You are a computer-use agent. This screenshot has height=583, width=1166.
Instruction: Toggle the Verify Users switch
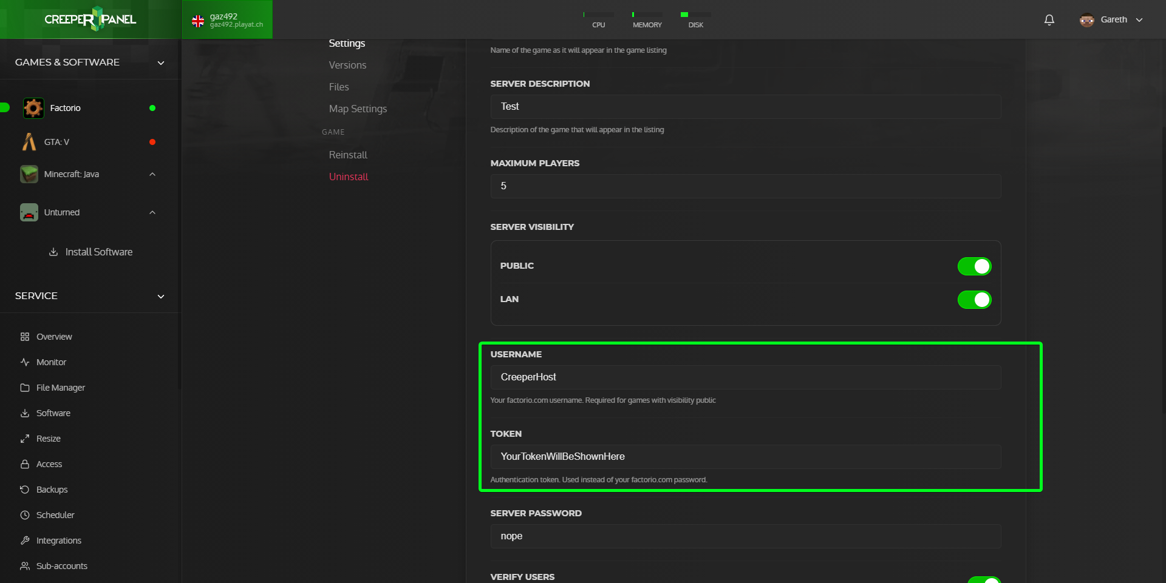pyautogui.click(x=984, y=580)
